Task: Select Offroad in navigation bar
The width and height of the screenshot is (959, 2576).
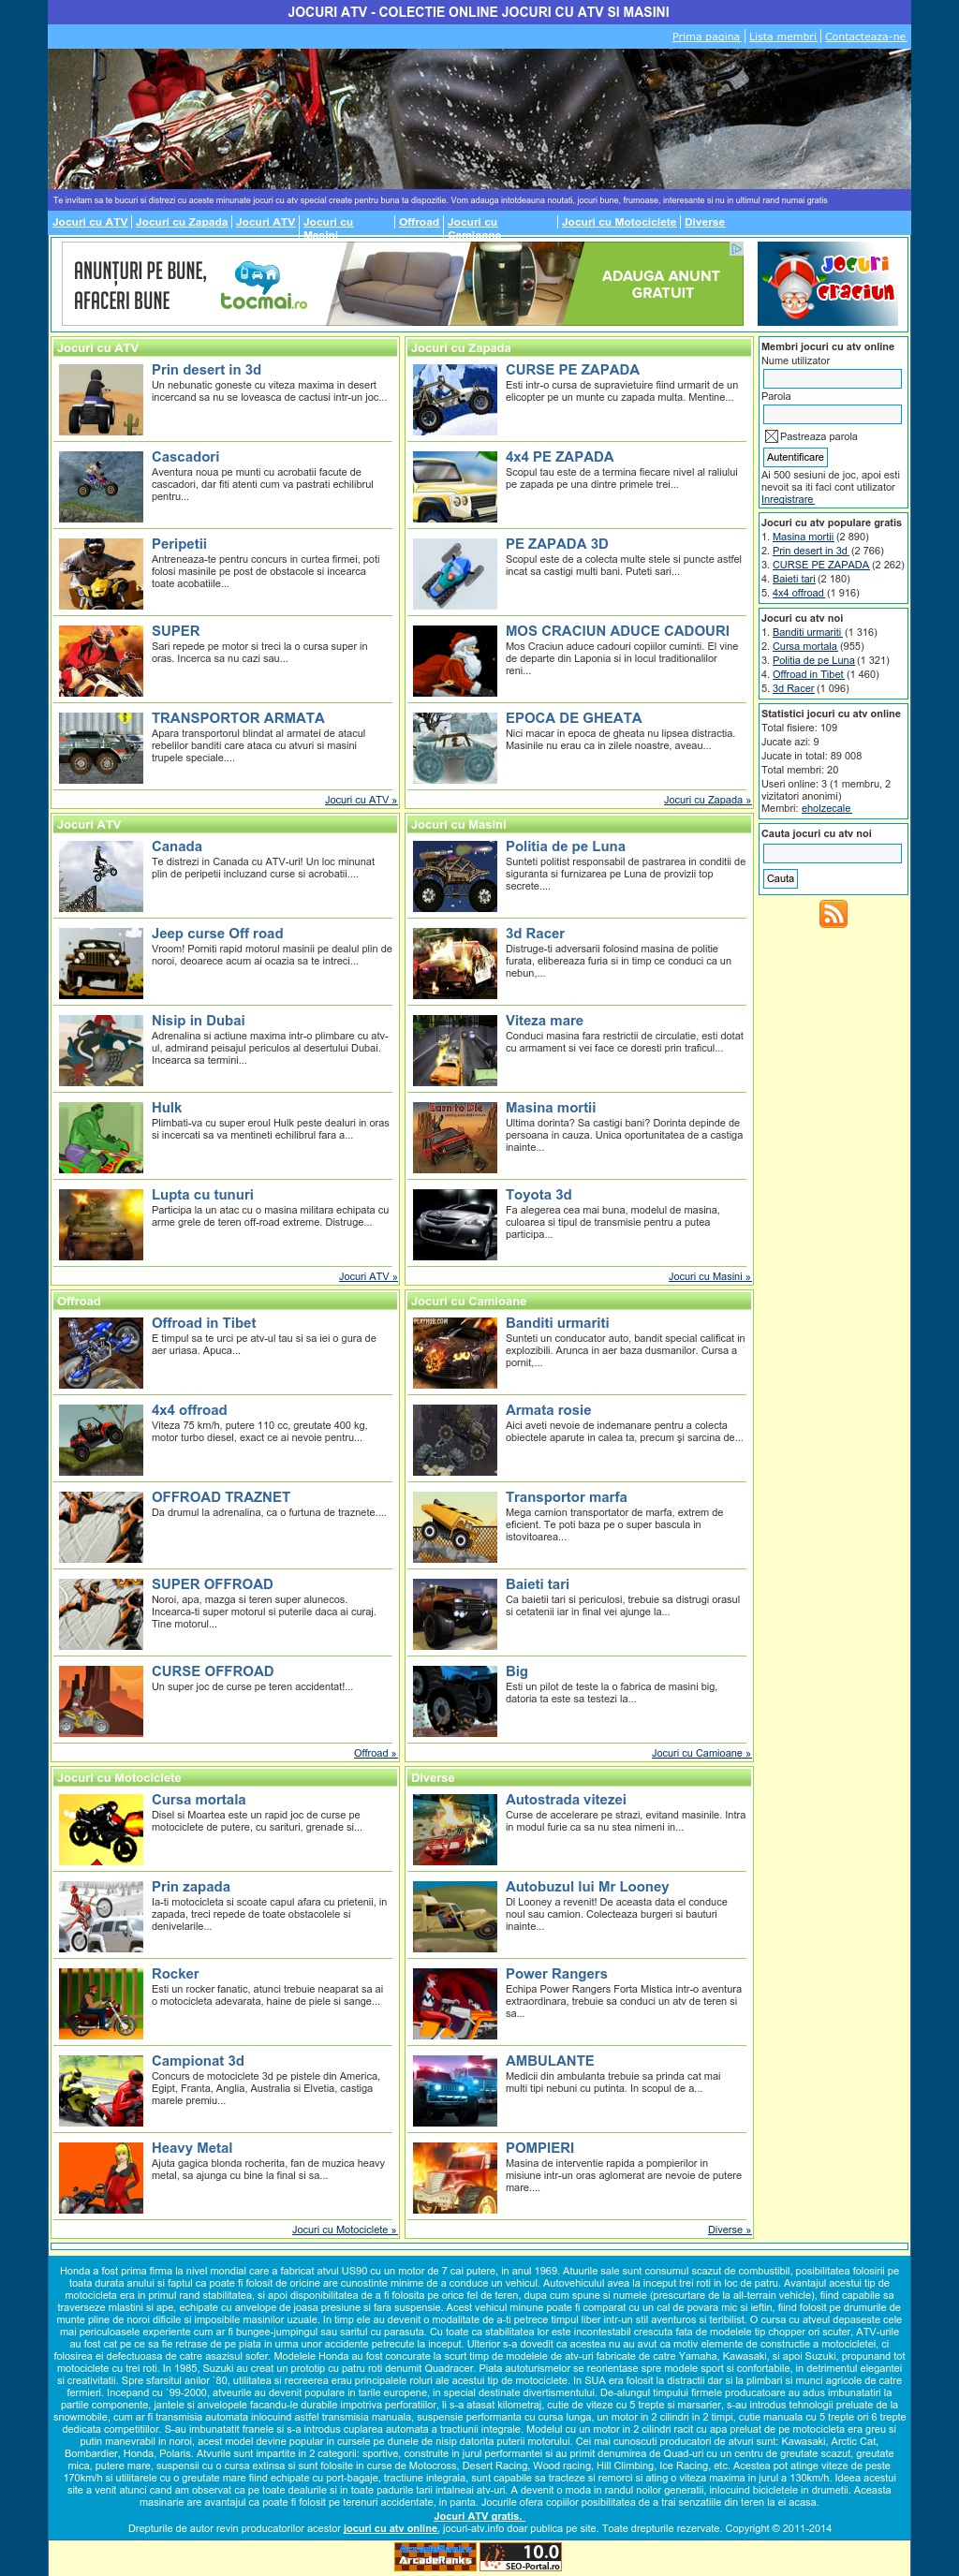Action: (419, 222)
